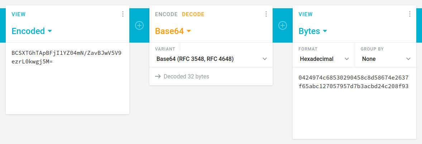Click the Decoded 32 bytes status text
The image size is (422, 144).
pos(186,76)
